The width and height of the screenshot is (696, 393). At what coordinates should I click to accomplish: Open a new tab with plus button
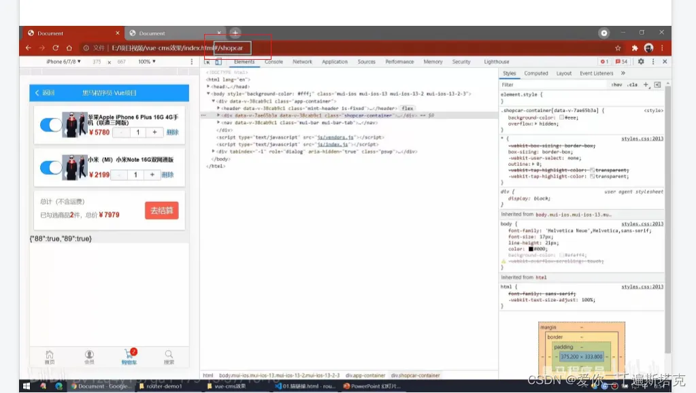point(235,33)
